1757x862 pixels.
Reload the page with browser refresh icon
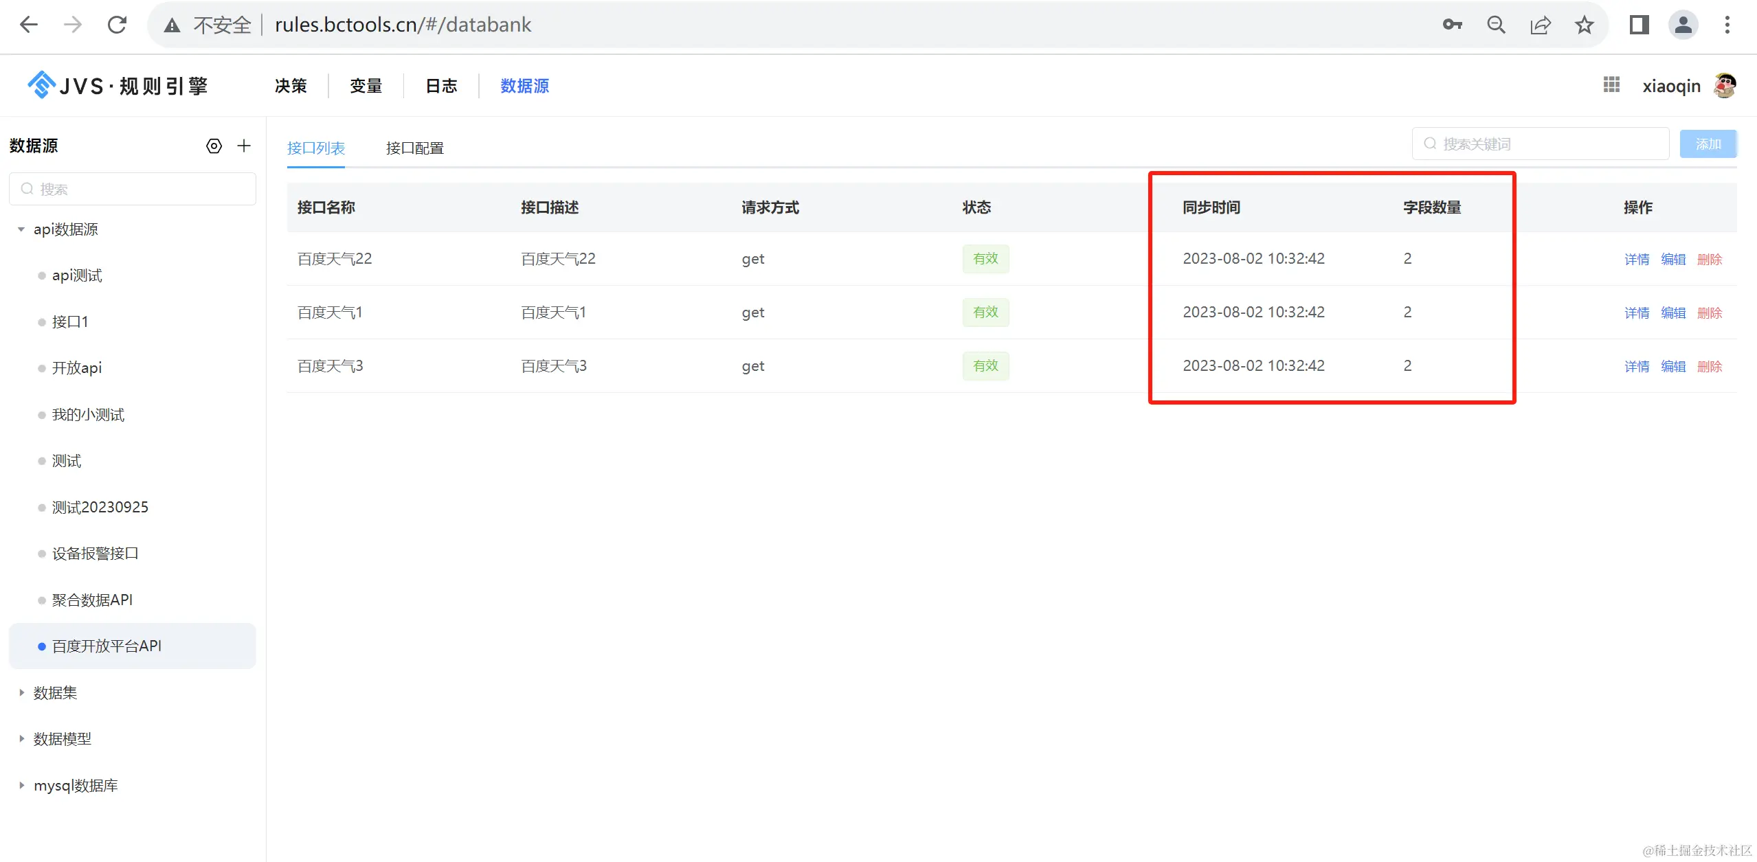pyautogui.click(x=117, y=25)
